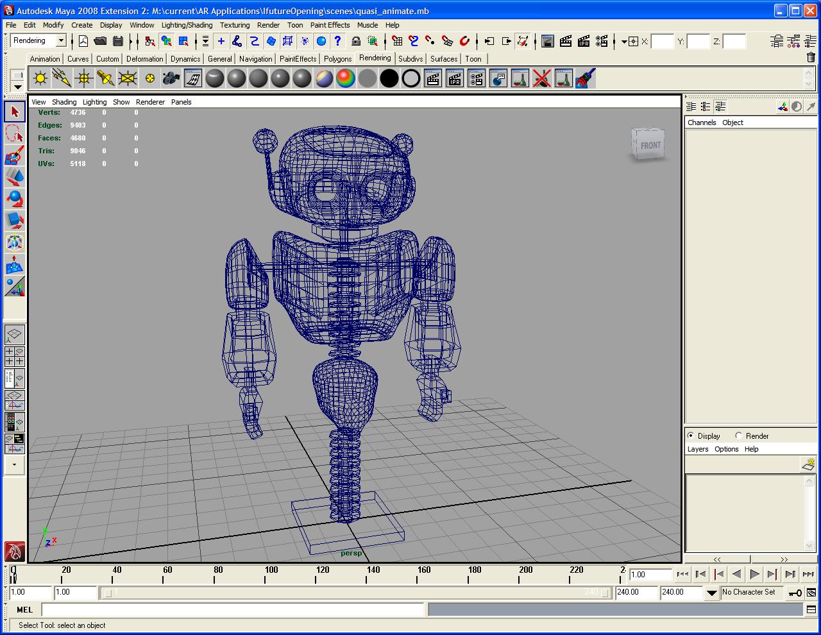This screenshot has width=821, height=635.
Task: Open Options menu in Layer Editor
Action: point(727,449)
